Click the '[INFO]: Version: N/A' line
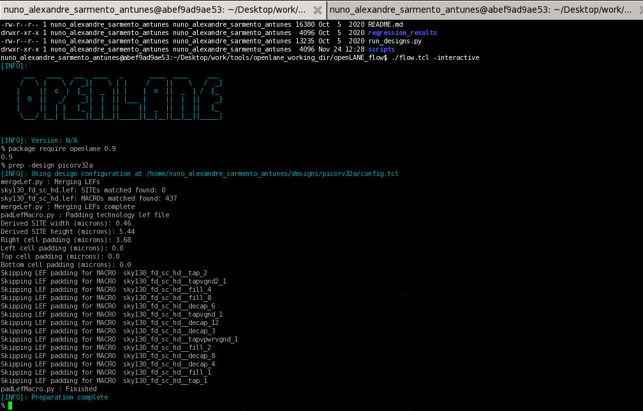 coord(39,140)
